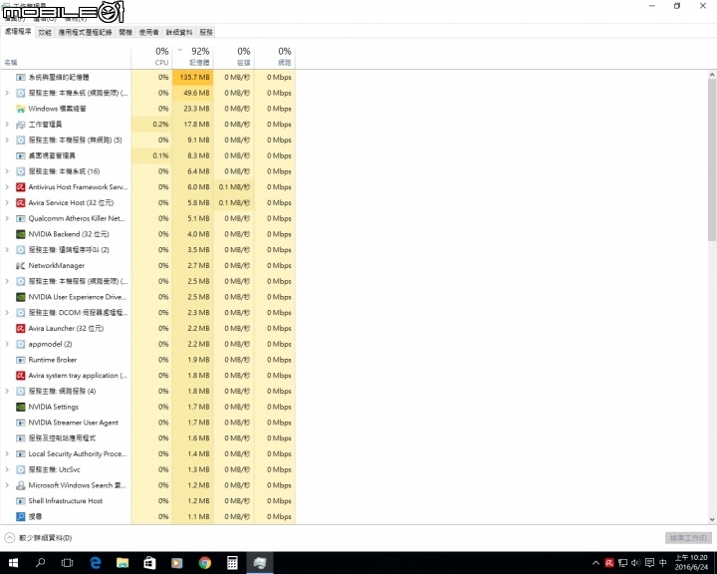
Task: Switch to the 詳細資料 tab
Action: (x=179, y=32)
